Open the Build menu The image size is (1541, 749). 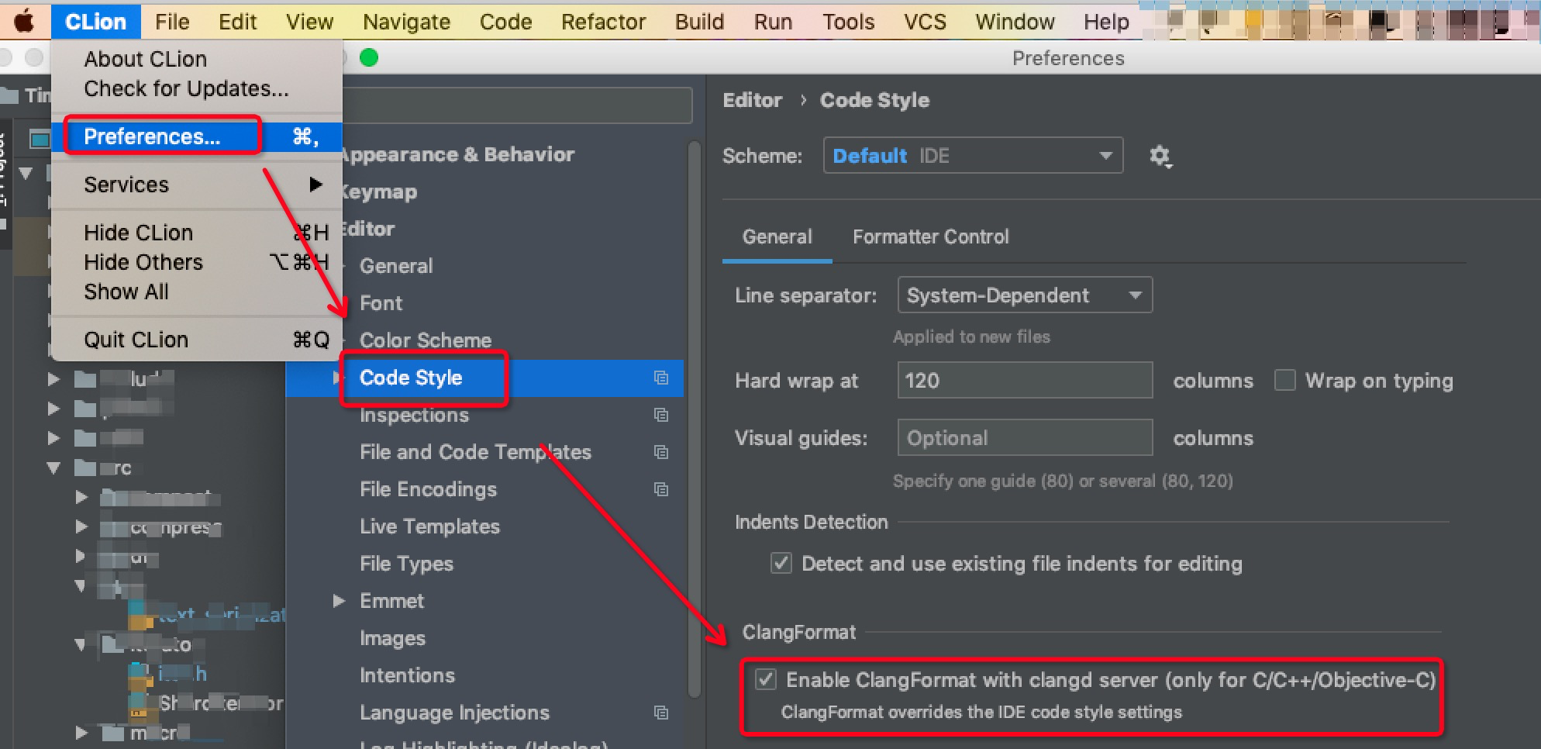[x=698, y=21]
